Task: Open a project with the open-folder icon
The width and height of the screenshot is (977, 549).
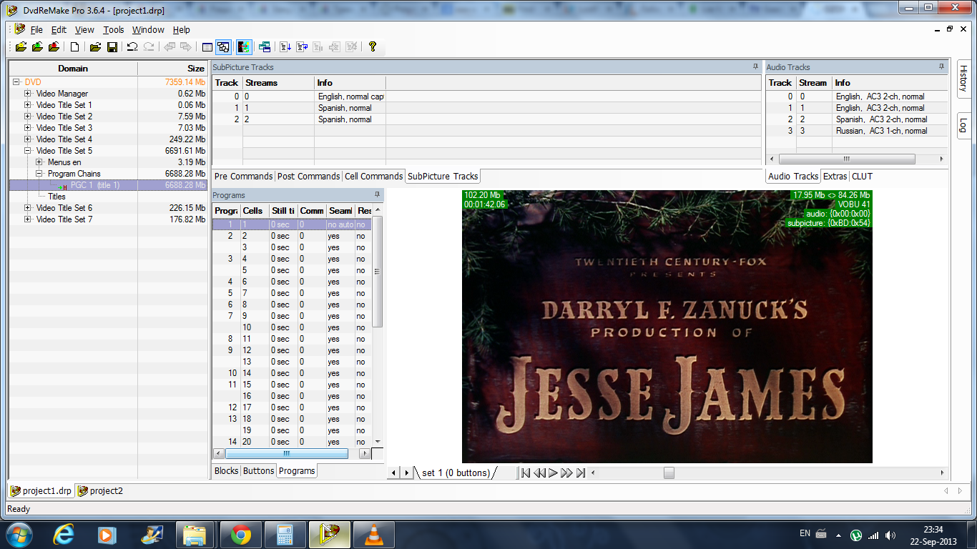Action: [95, 47]
